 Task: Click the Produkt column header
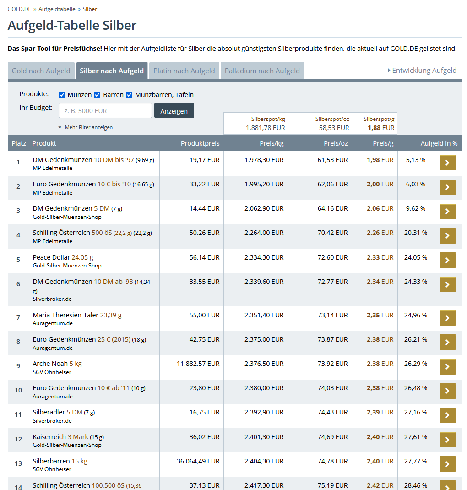(x=44, y=143)
